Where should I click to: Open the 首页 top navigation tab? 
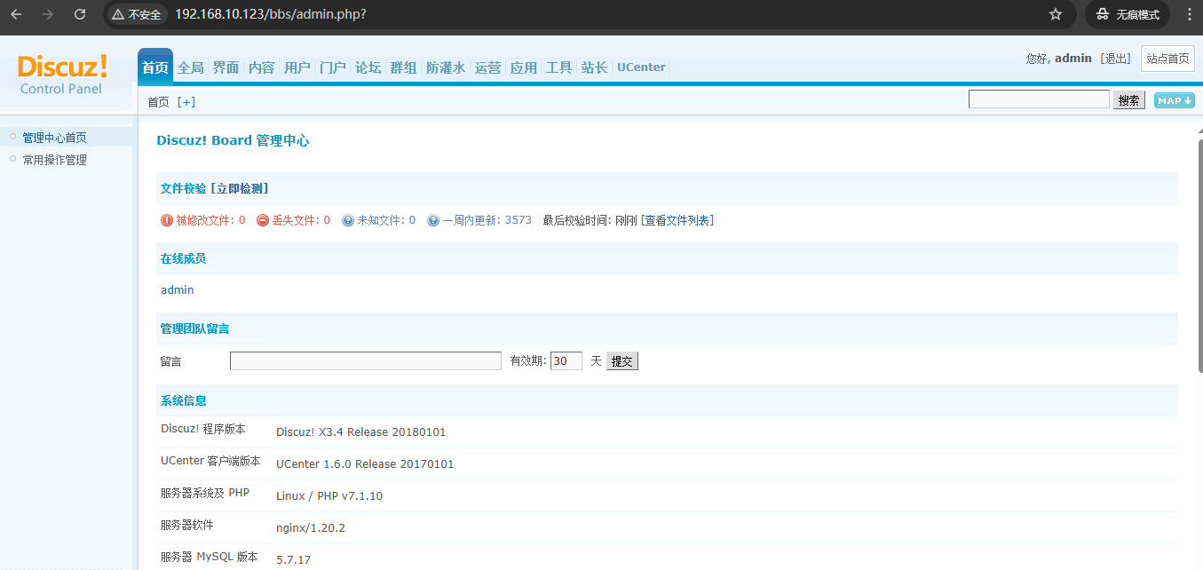[155, 67]
